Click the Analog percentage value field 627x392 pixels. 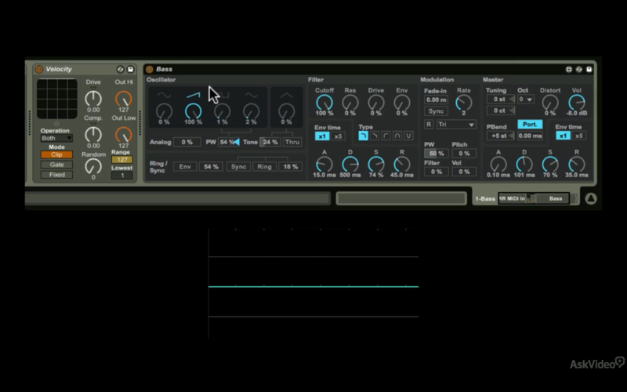(x=187, y=142)
